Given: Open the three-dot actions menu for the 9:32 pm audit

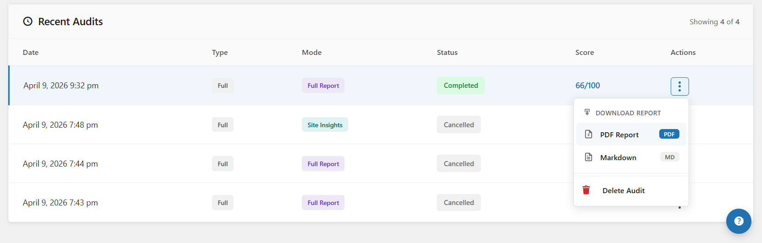Looking at the screenshot, I should [x=679, y=86].
